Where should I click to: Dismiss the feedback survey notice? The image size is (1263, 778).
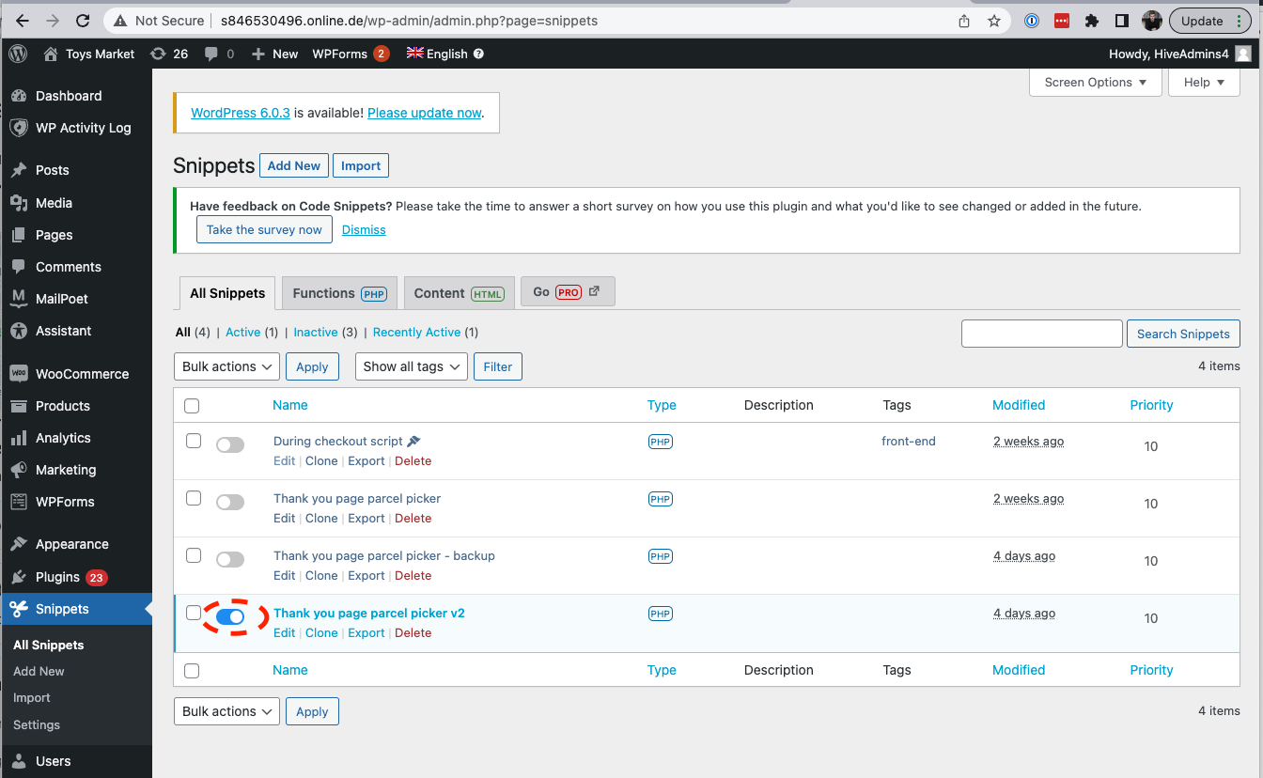coord(364,229)
